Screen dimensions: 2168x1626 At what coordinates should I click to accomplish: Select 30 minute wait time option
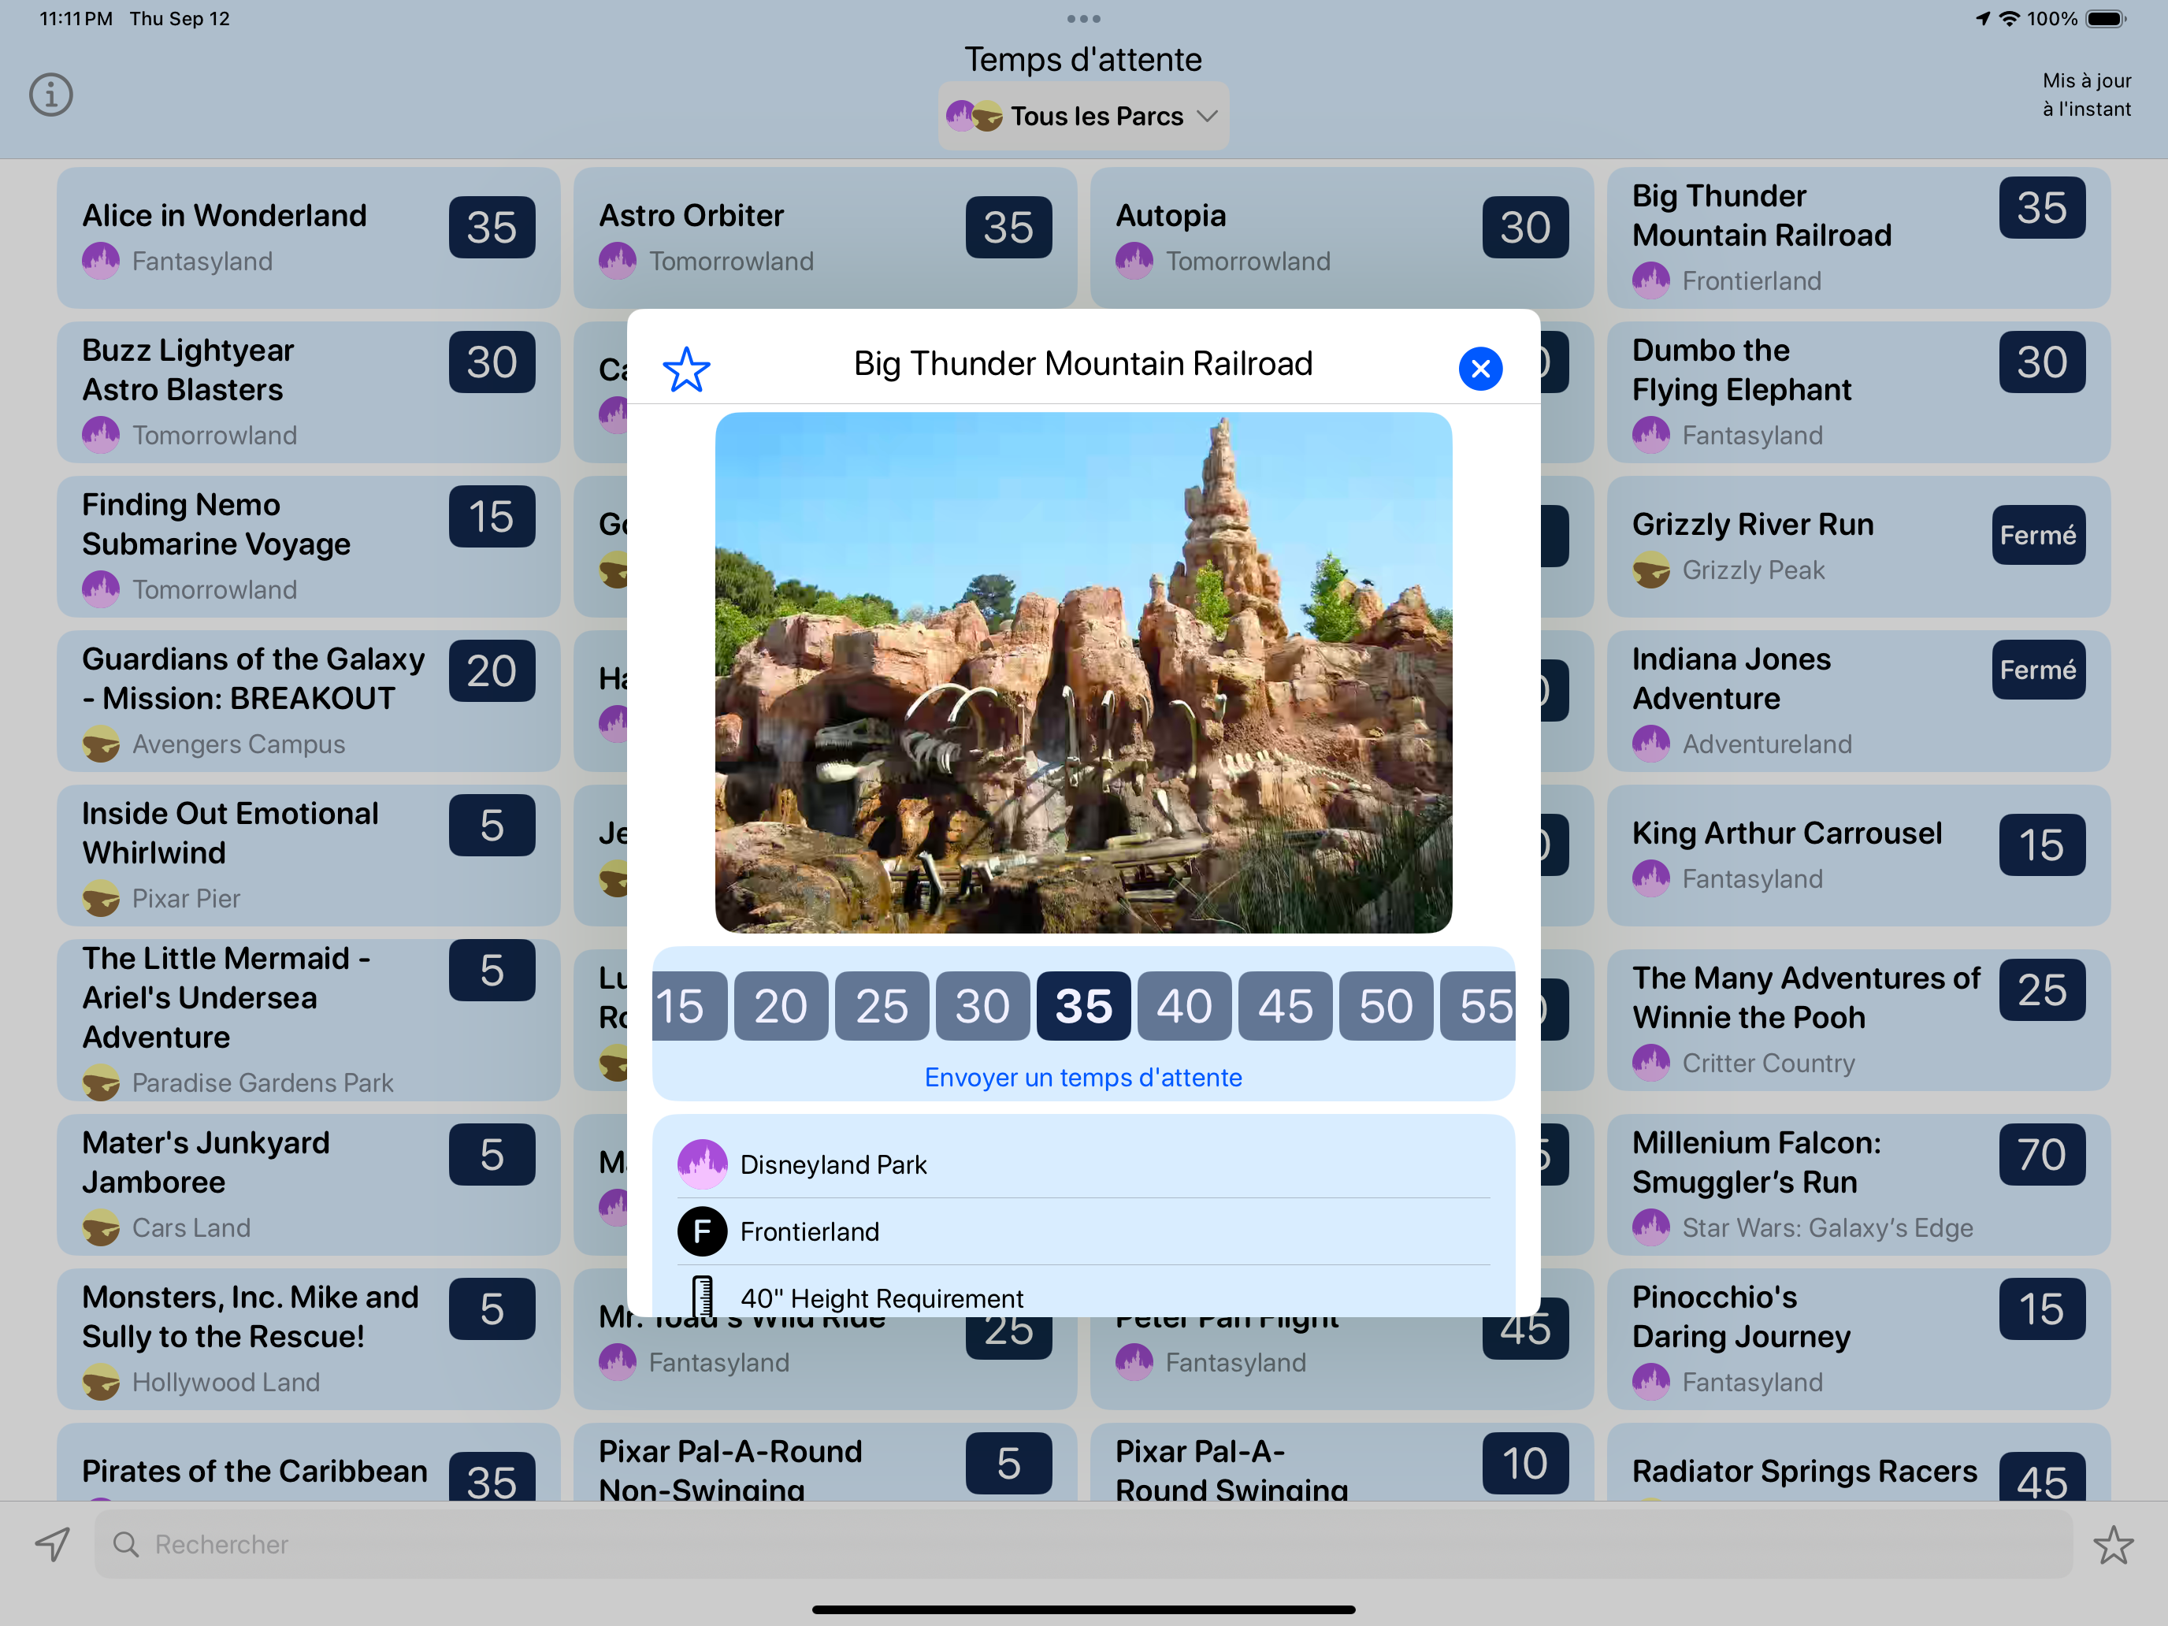[x=982, y=1005]
